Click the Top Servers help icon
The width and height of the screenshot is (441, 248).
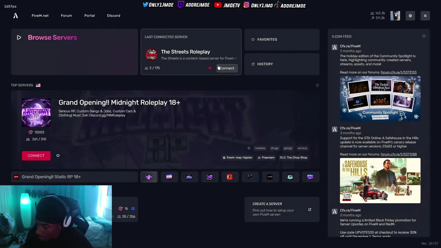tap(317, 85)
